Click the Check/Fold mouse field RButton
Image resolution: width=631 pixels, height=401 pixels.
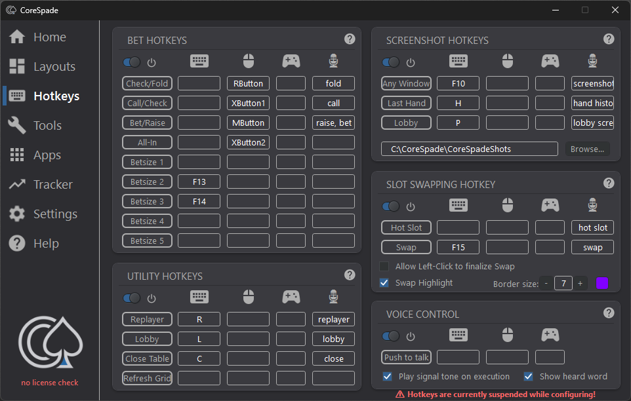[249, 83]
